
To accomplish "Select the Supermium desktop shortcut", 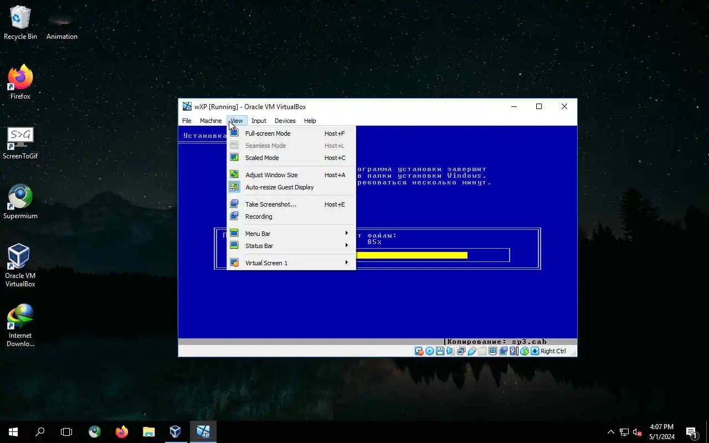I will click(20, 202).
